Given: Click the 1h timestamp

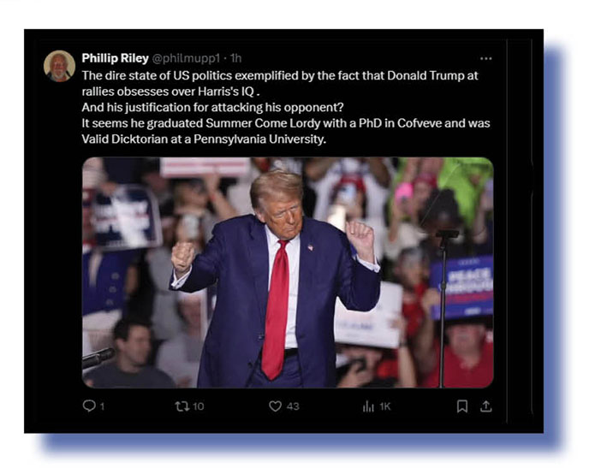Looking at the screenshot, I should [235, 58].
